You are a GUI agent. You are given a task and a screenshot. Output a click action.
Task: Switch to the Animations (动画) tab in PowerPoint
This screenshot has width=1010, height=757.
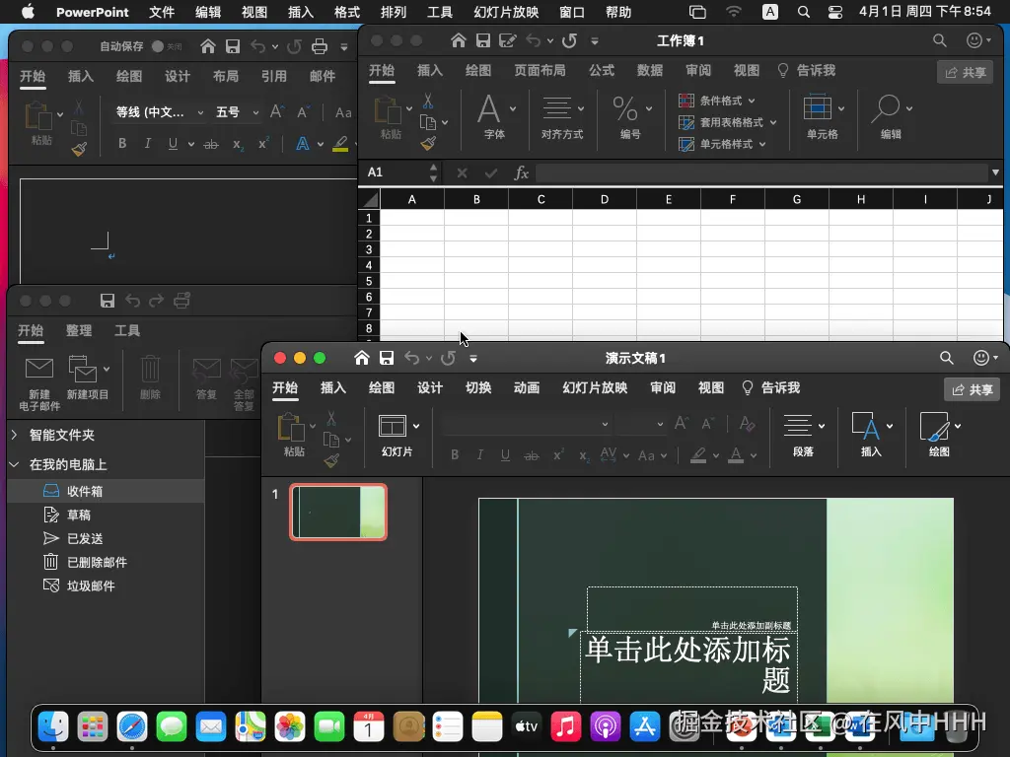(x=526, y=387)
